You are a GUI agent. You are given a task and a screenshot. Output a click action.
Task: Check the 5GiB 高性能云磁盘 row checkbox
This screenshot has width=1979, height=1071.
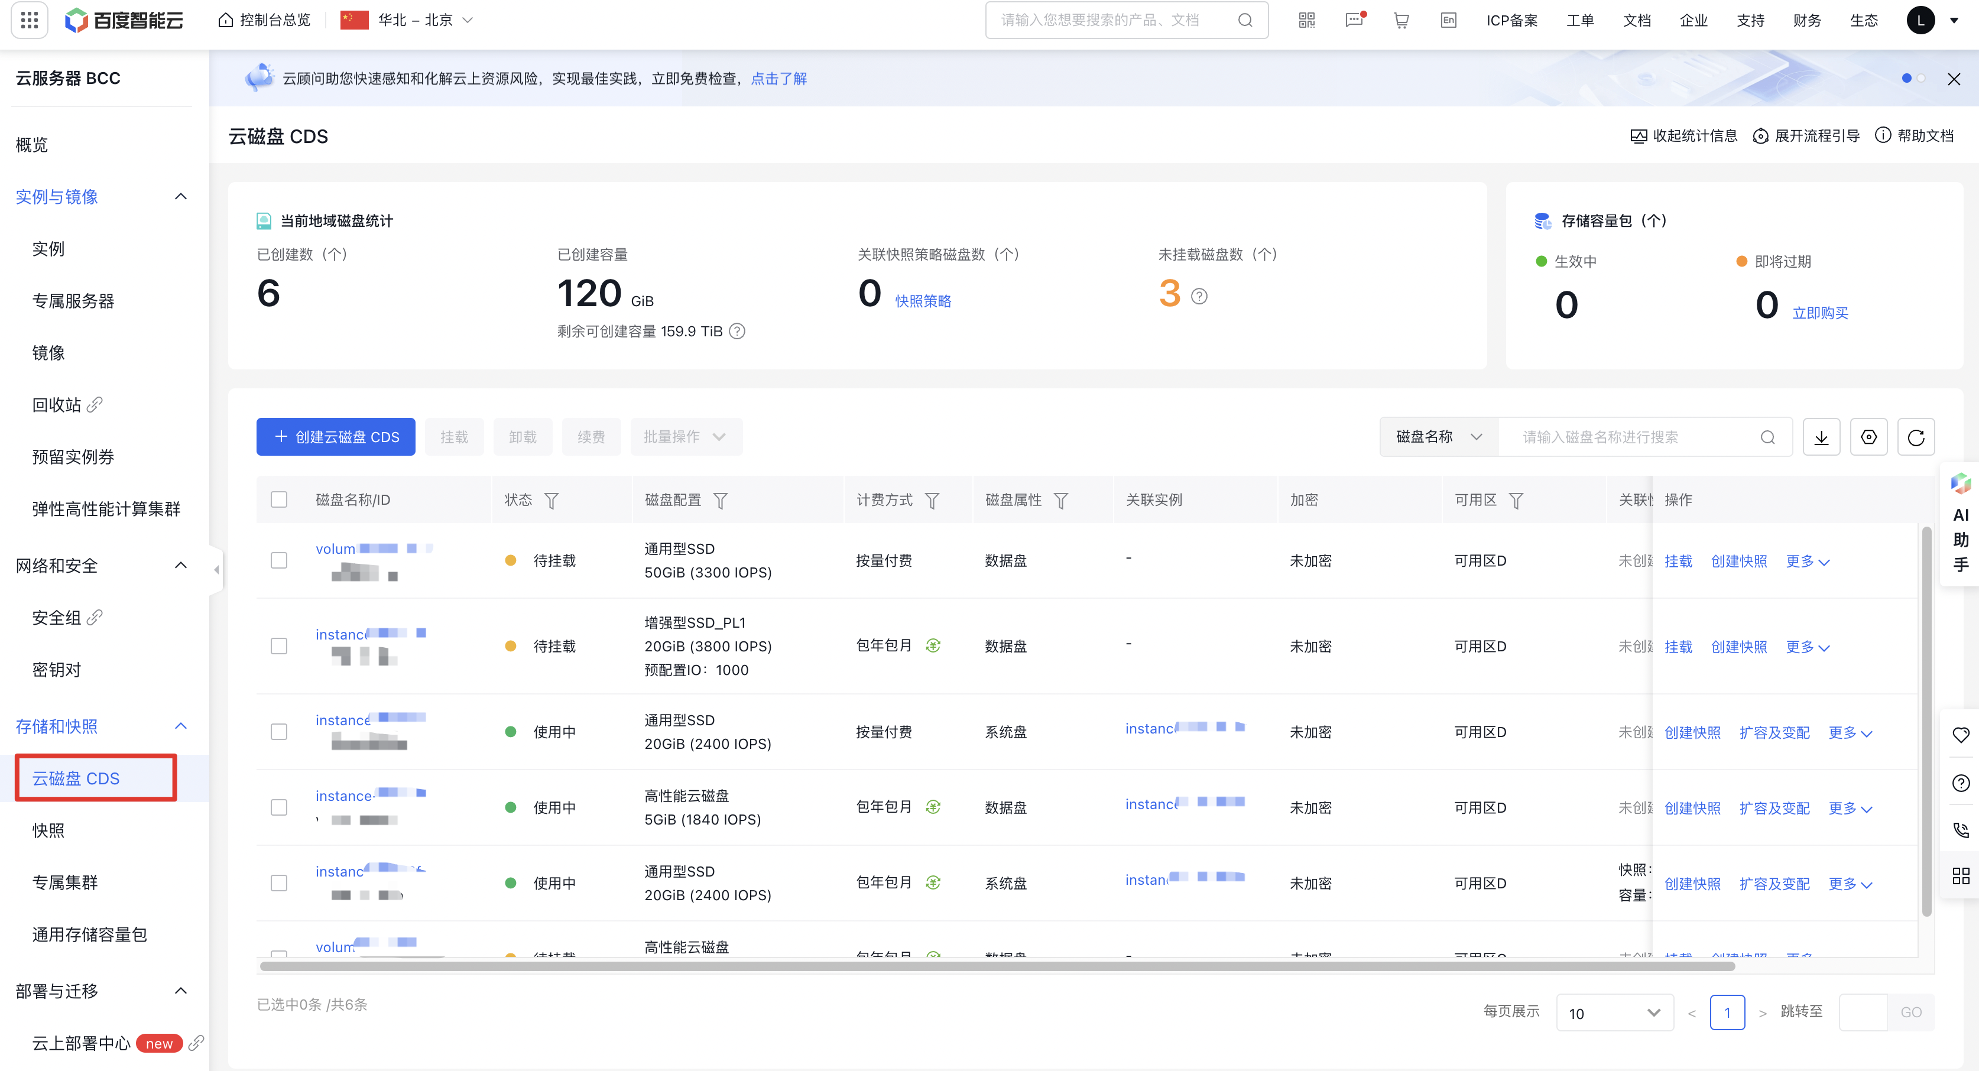click(x=279, y=807)
